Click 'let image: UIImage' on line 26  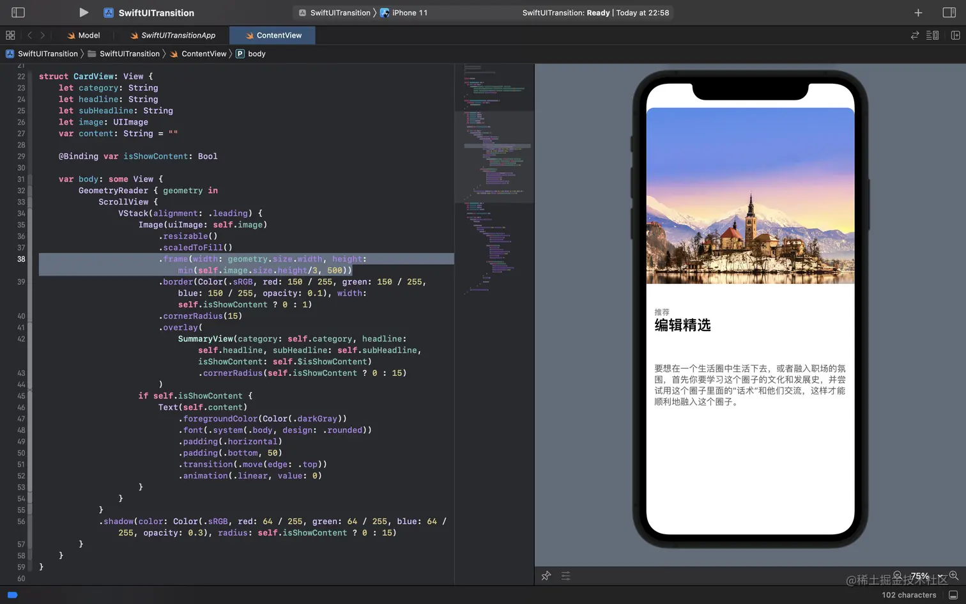click(103, 122)
